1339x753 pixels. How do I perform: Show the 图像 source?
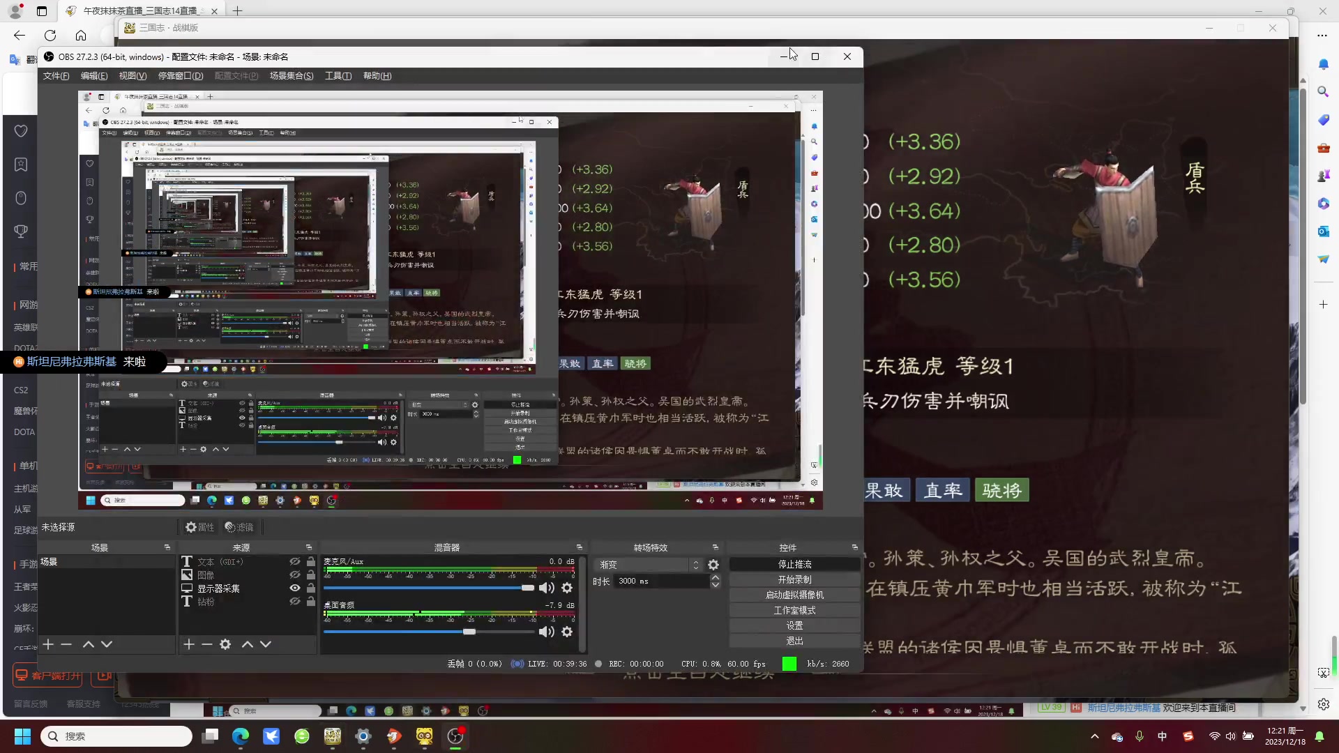click(x=295, y=575)
